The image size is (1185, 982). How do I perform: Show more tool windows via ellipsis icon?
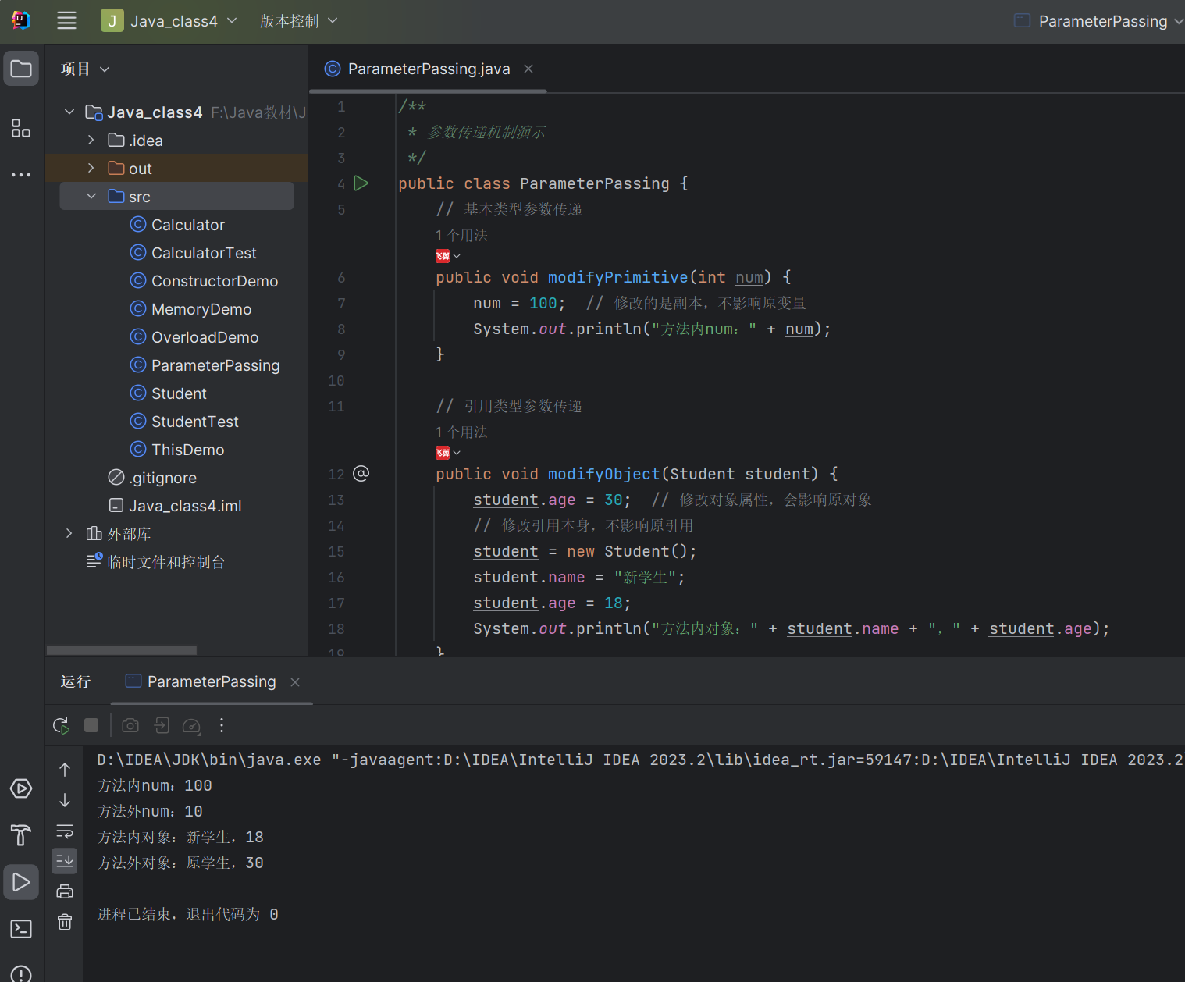pos(21,175)
